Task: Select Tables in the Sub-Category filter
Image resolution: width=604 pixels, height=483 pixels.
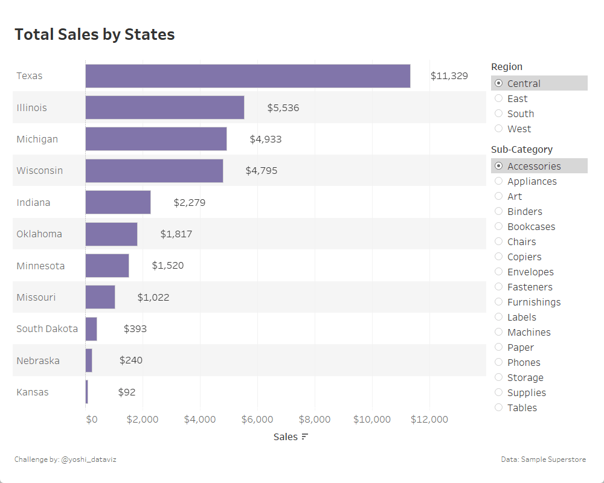Action: [x=499, y=408]
